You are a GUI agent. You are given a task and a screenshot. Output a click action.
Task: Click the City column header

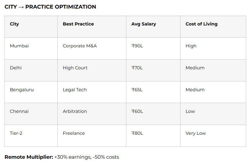point(14,24)
